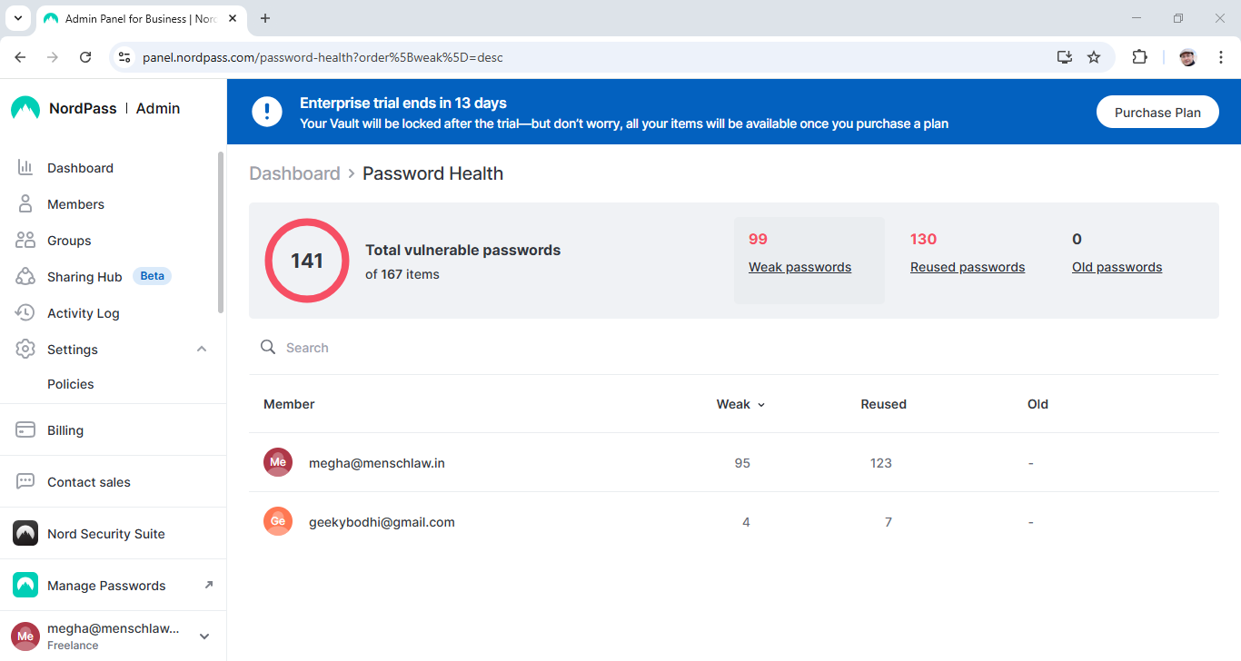Screen dimensions: 1241x661
Task: Click the NordPass logo in sidebar
Action: [x=25, y=108]
